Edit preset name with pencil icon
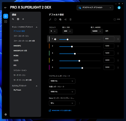Screen dimensions: 126x121 point(50,20)
